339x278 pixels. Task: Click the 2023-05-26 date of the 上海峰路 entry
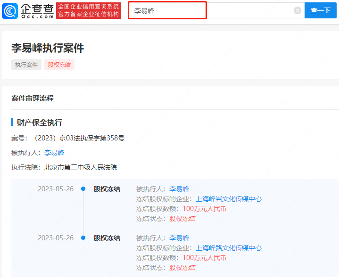coord(56,238)
